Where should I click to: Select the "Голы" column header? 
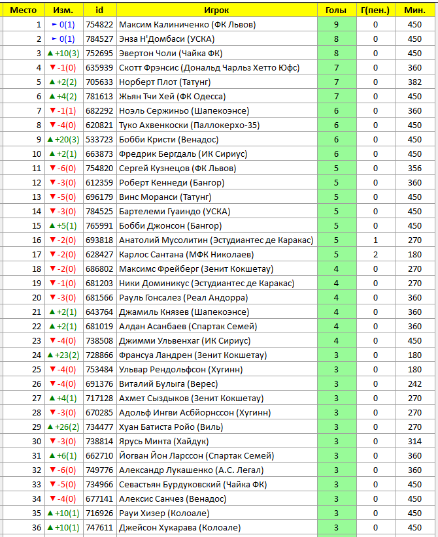pyautogui.click(x=337, y=10)
